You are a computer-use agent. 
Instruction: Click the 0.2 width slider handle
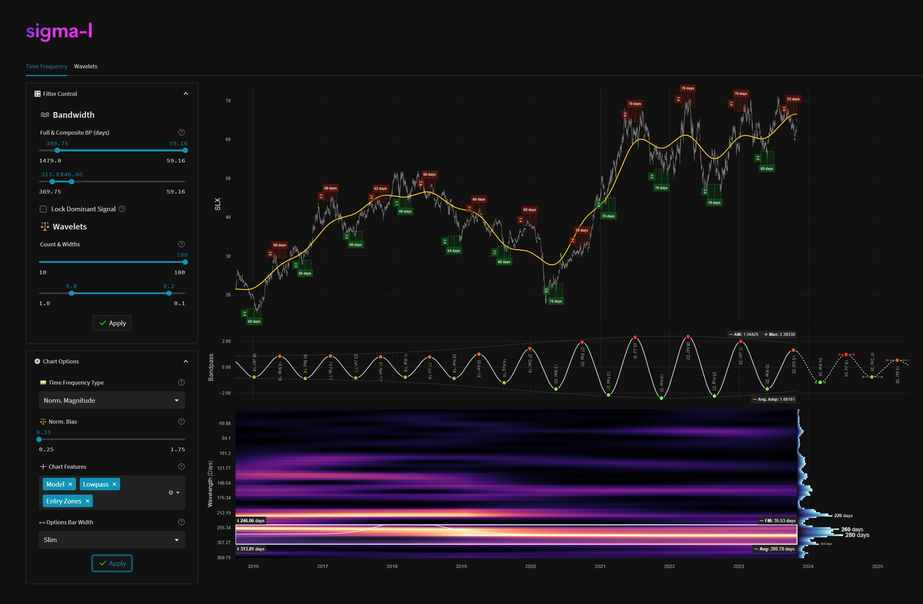169,293
